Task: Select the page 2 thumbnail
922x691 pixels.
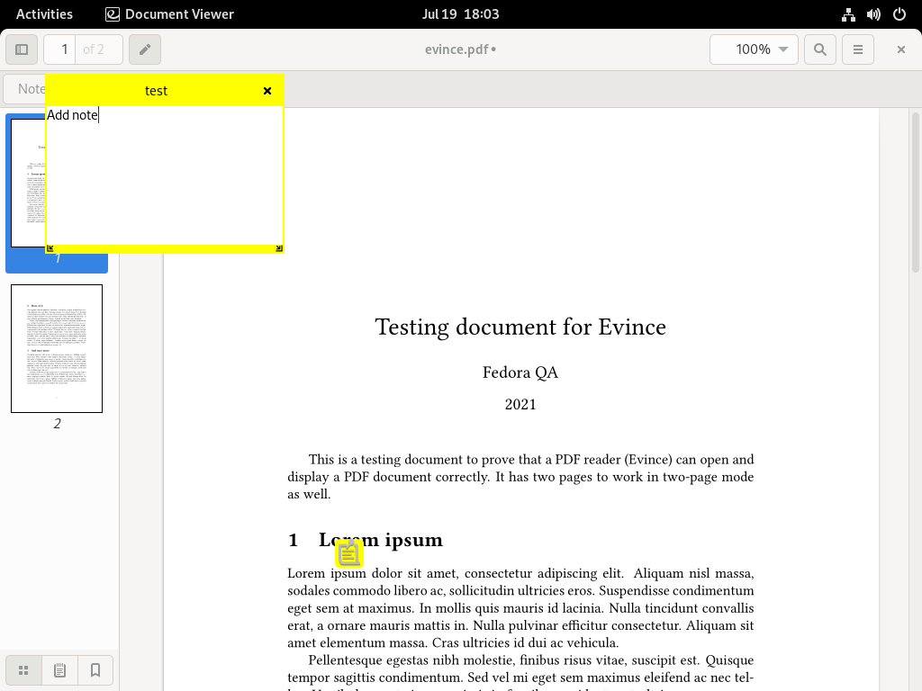Action: [x=57, y=348]
